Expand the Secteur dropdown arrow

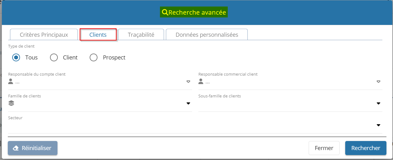(x=378, y=125)
